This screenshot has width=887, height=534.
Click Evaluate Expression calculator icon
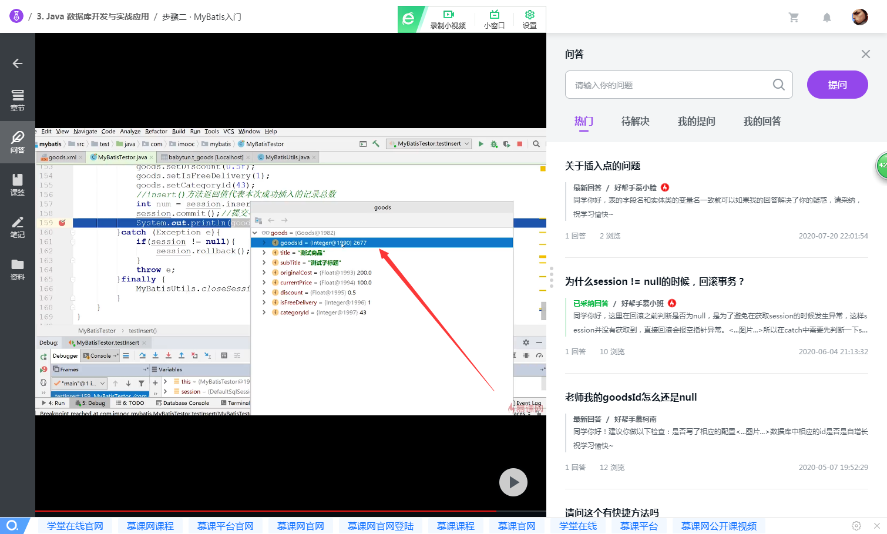(x=224, y=355)
